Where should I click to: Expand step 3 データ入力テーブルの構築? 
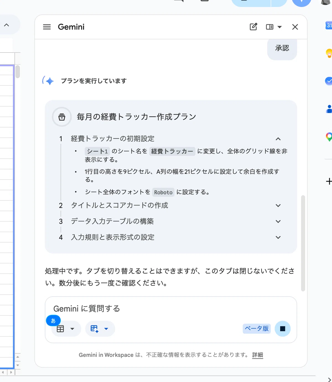(x=278, y=221)
